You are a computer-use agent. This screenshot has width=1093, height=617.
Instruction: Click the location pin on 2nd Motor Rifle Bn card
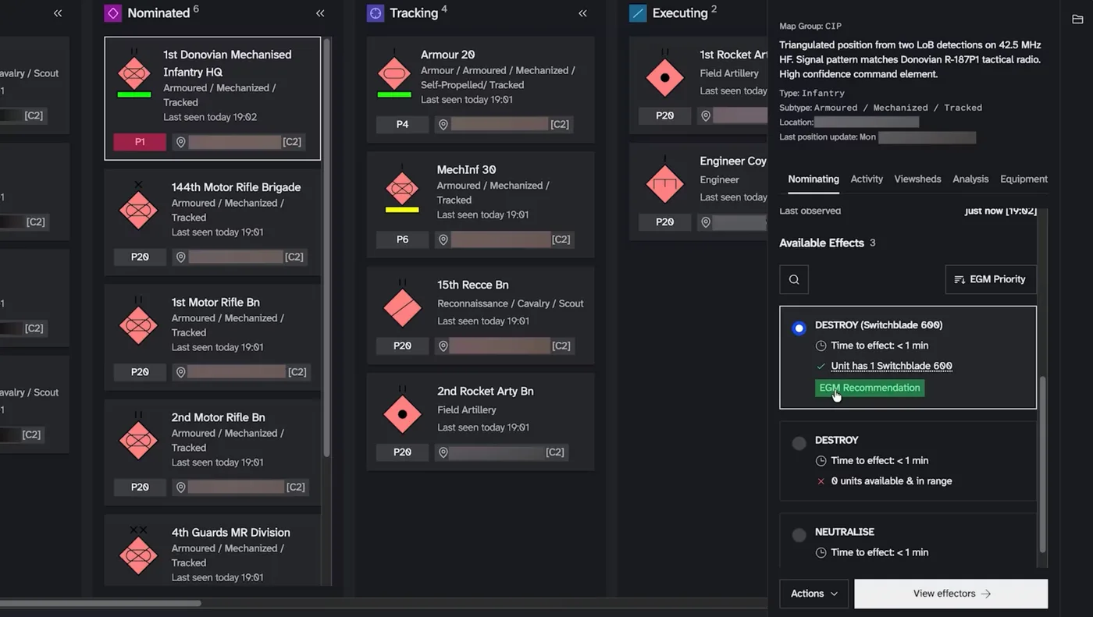coord(181,487)
